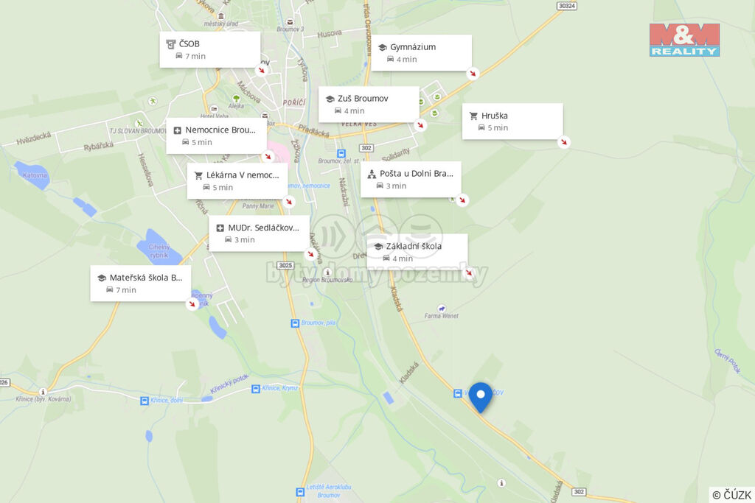
Task: Click the Letiště Aeroklubu Broumov bus stop icon
Action: (x=301, y=492)
